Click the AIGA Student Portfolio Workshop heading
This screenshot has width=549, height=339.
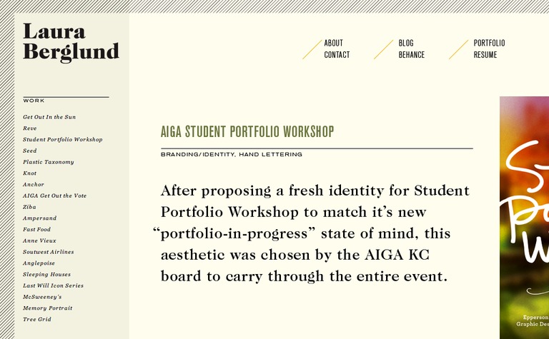(247, 132)
